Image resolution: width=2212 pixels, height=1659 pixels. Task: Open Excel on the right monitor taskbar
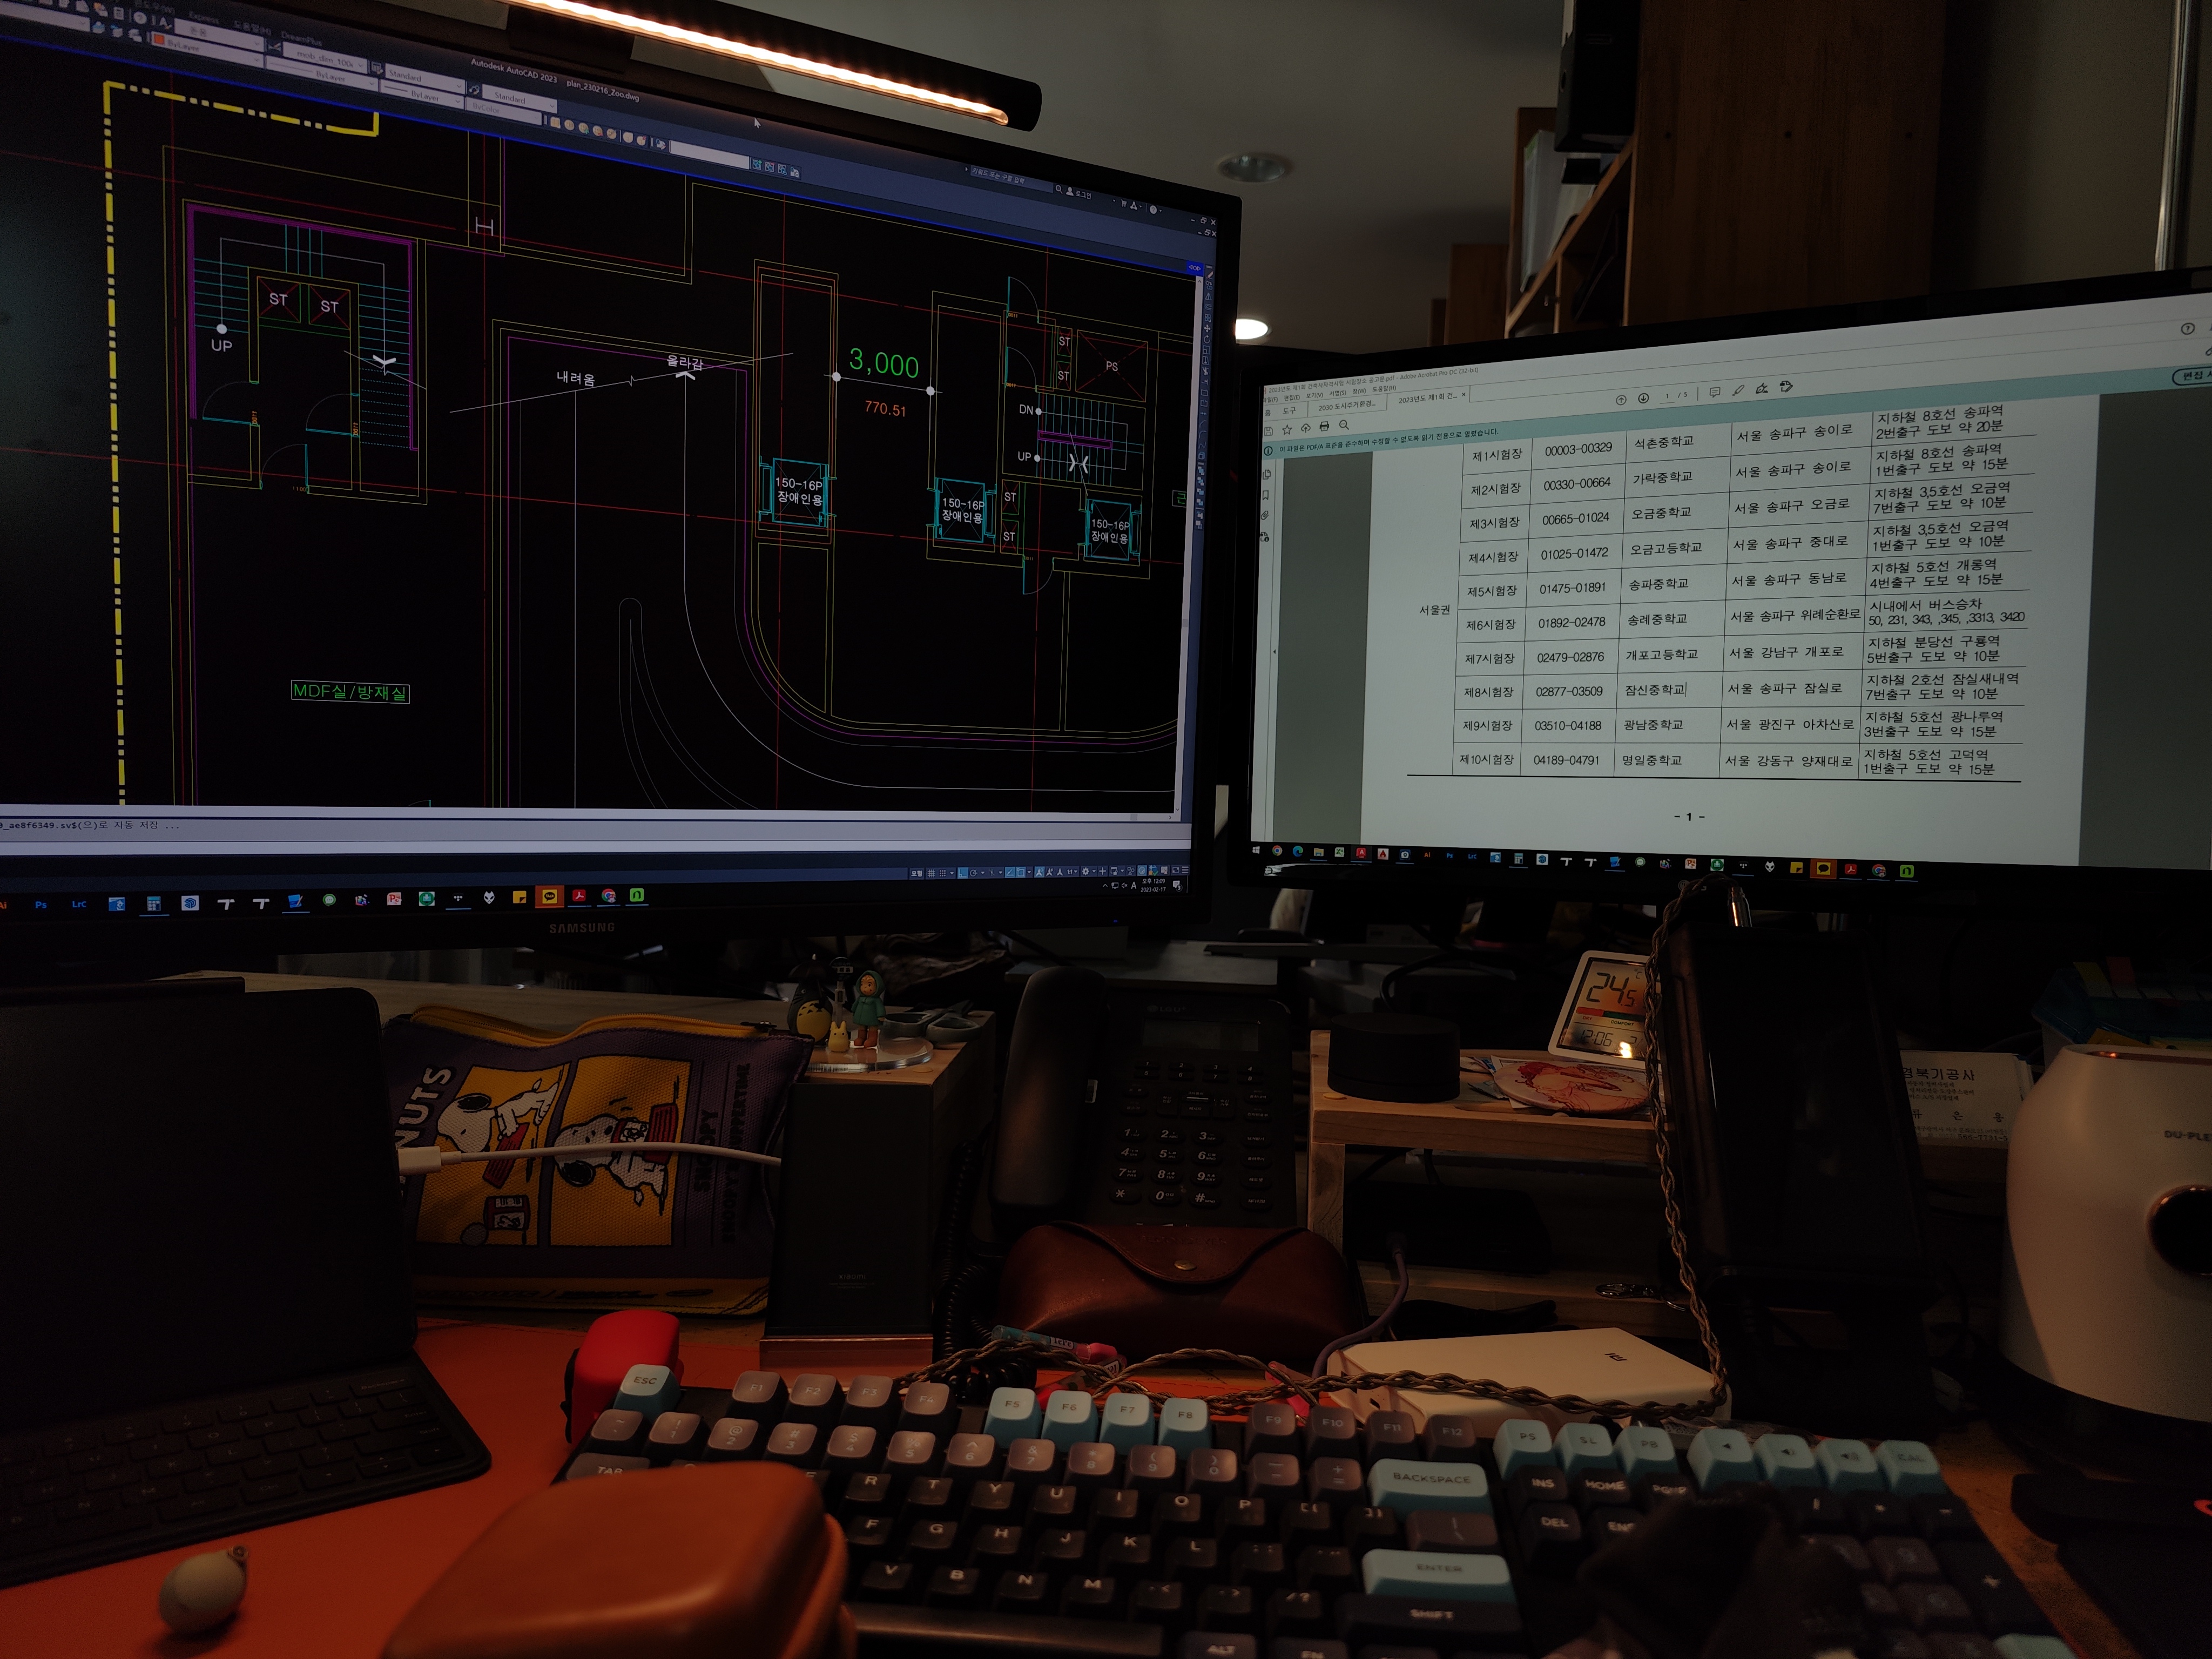[1340, 853]
